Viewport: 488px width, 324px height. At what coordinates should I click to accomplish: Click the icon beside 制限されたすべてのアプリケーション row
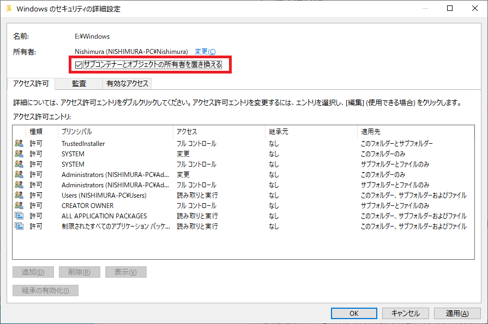click(x=19, y=226)
